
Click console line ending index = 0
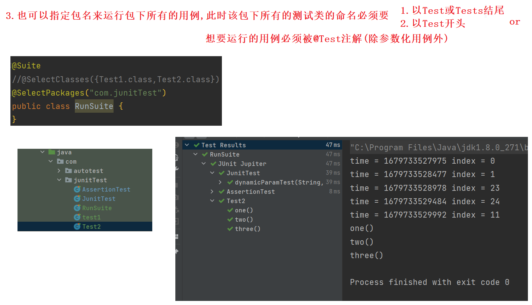[423, 161]
